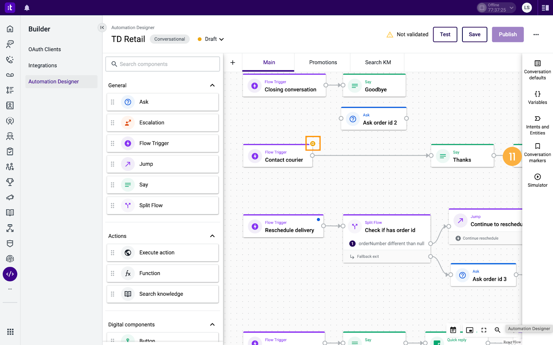Open Conversation markers panel
The width and height of the screenshot is (553, 345).
tap(537, 153)
